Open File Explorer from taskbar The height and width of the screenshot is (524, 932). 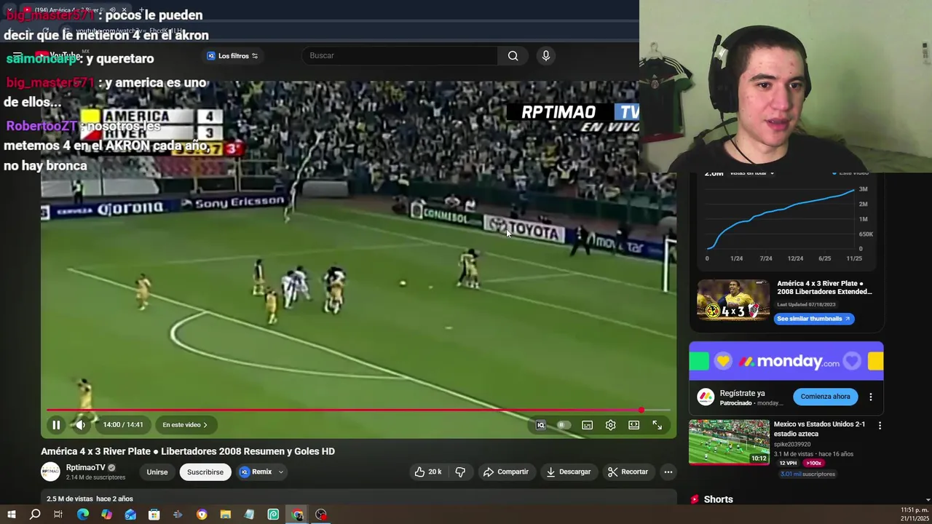[225, 515]
